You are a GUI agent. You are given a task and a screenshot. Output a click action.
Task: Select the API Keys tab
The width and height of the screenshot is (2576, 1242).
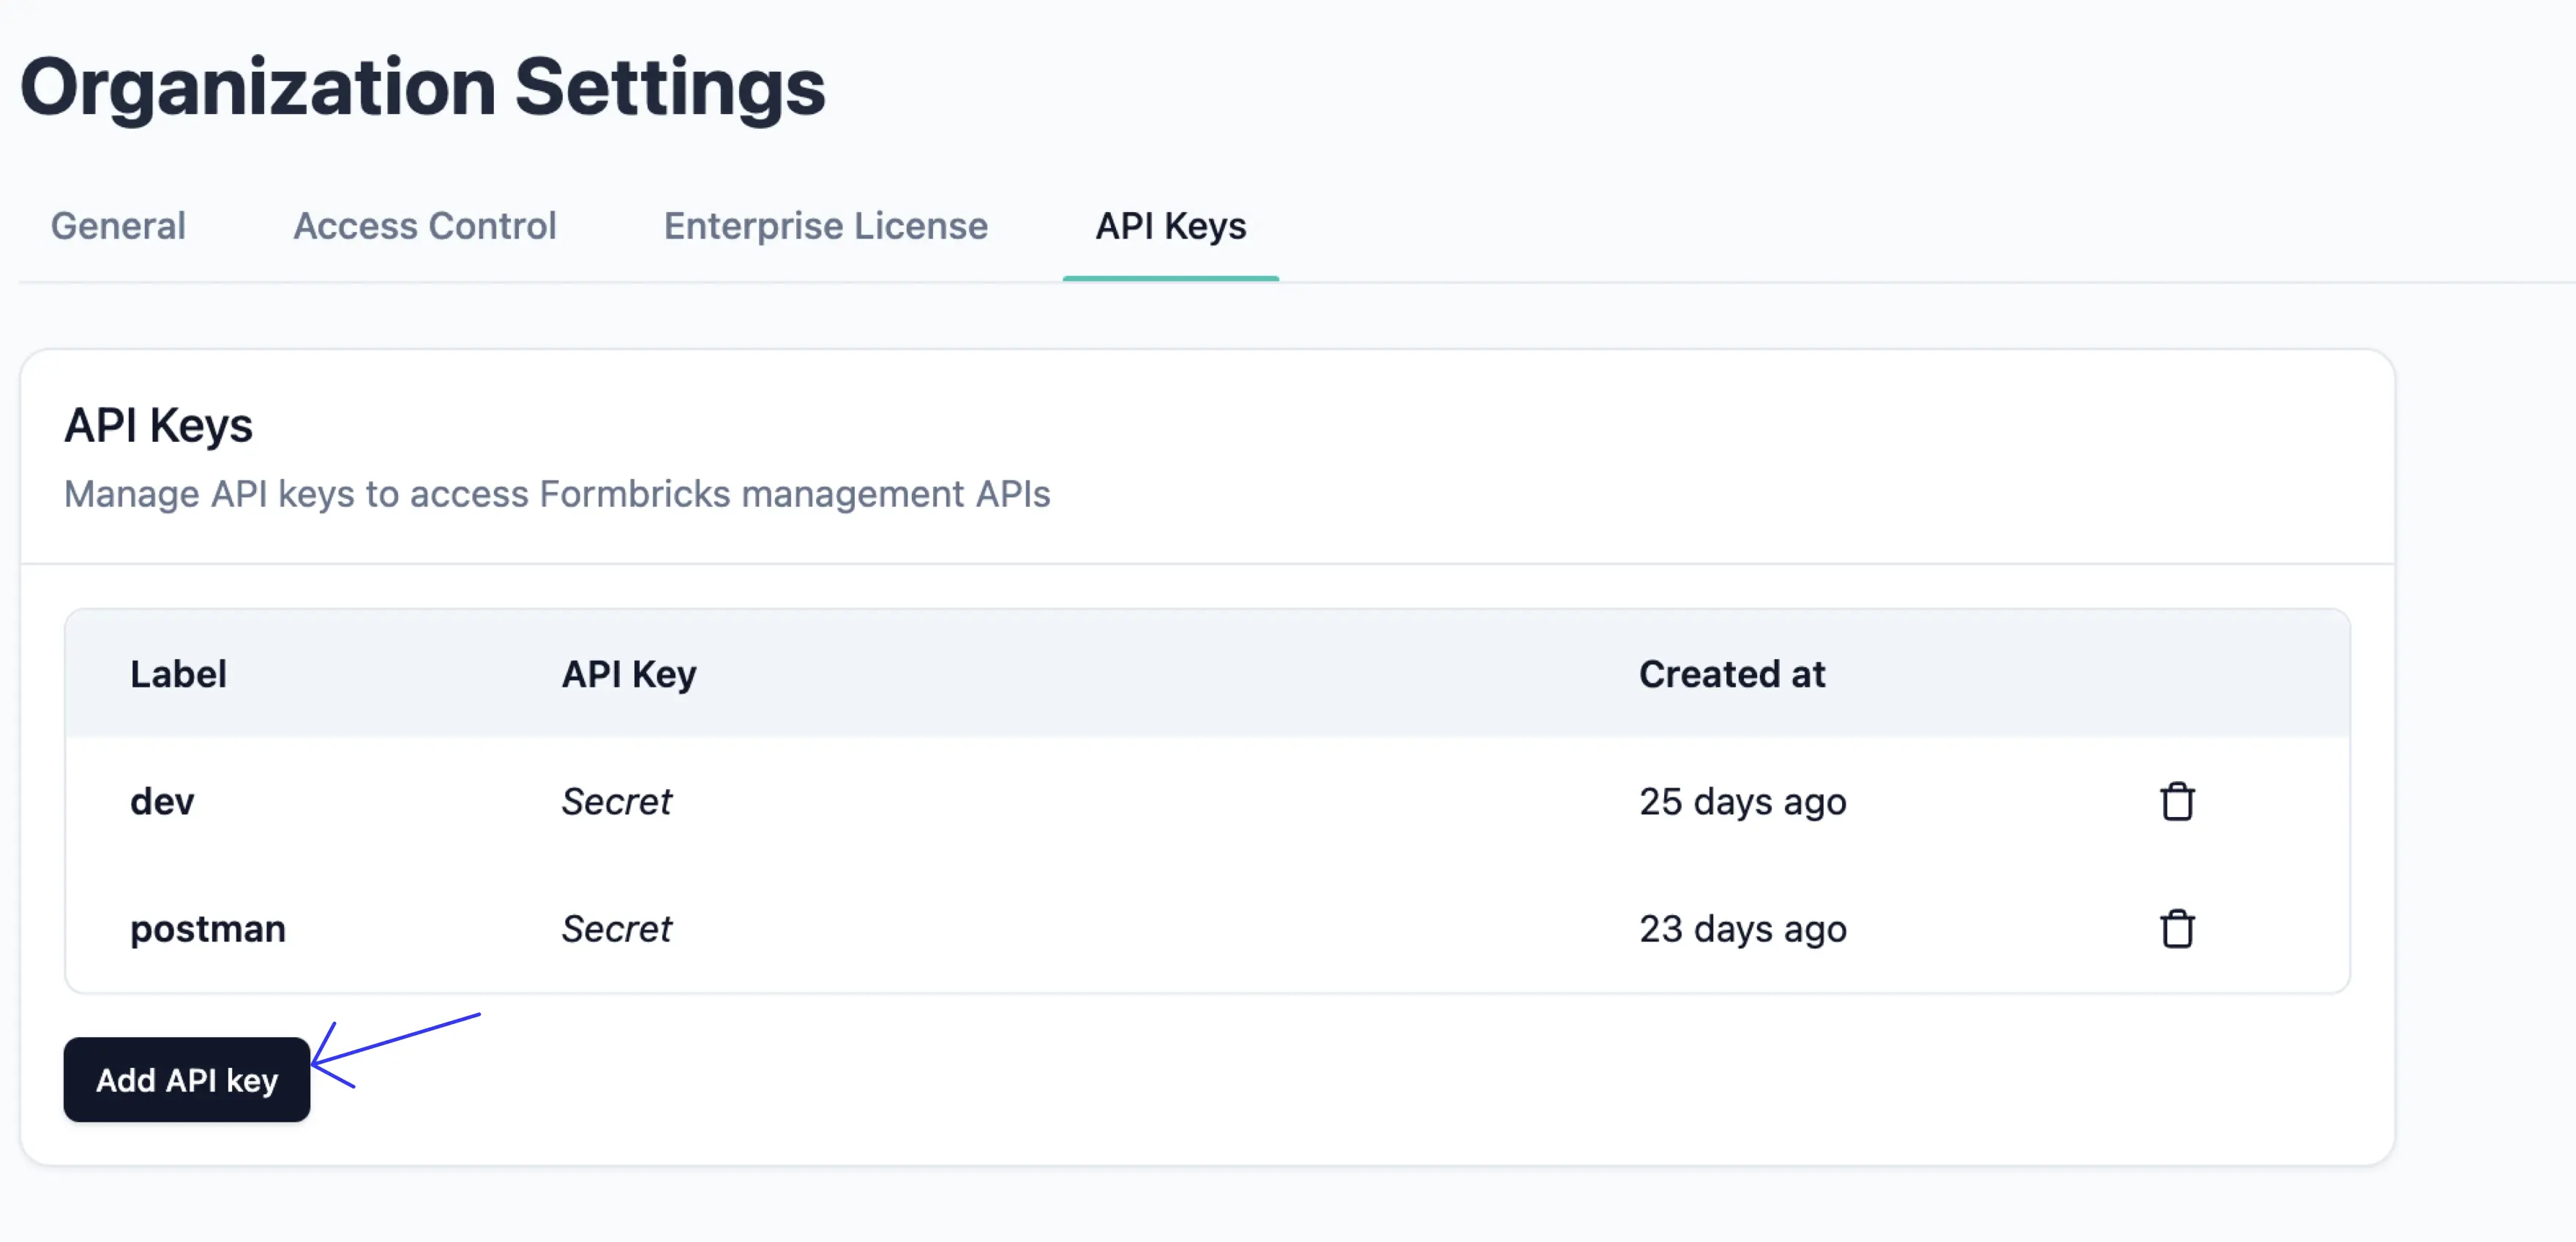tap(1170, 226)
